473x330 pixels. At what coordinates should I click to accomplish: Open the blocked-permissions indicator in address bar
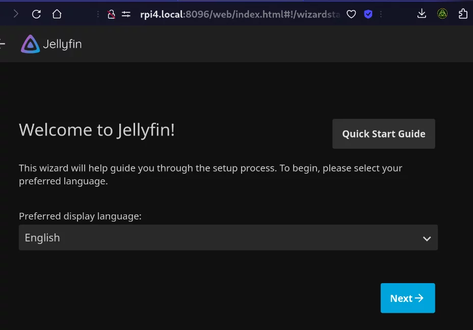(112, 14)
